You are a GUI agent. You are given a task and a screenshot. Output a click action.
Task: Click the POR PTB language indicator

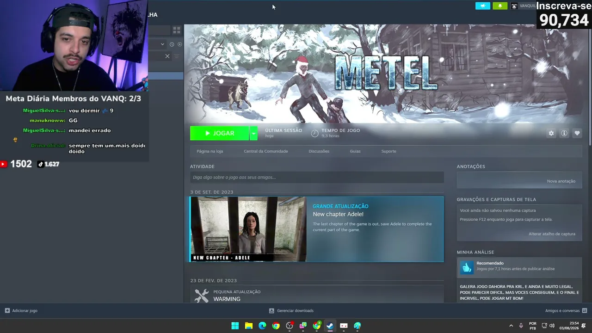[533, 326]
